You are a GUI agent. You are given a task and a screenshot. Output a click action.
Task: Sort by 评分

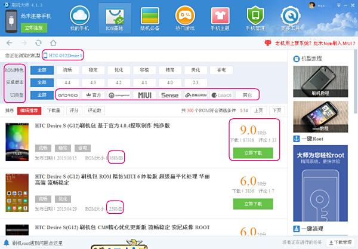[74, 111]
